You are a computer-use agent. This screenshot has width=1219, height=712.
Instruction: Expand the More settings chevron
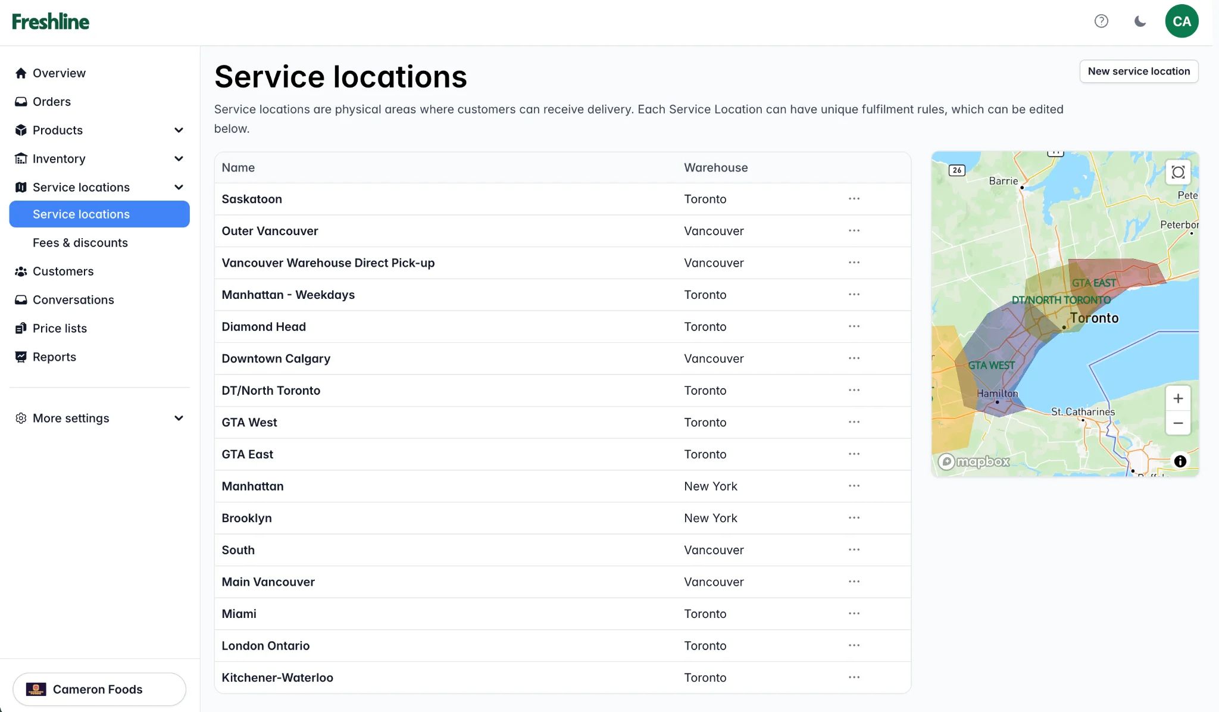point(179,418)
